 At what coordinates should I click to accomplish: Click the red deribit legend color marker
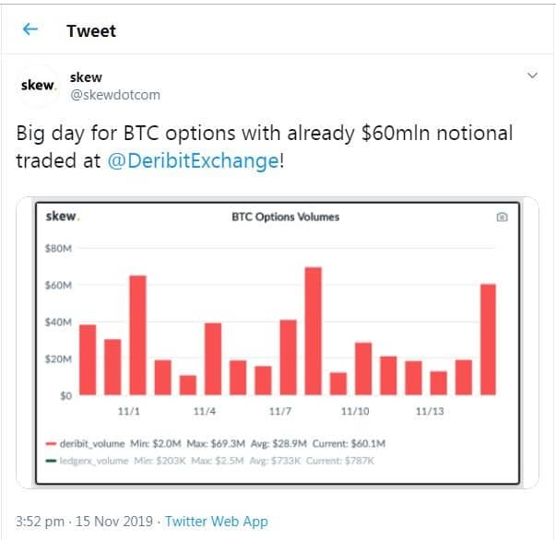tap(51, 444)
